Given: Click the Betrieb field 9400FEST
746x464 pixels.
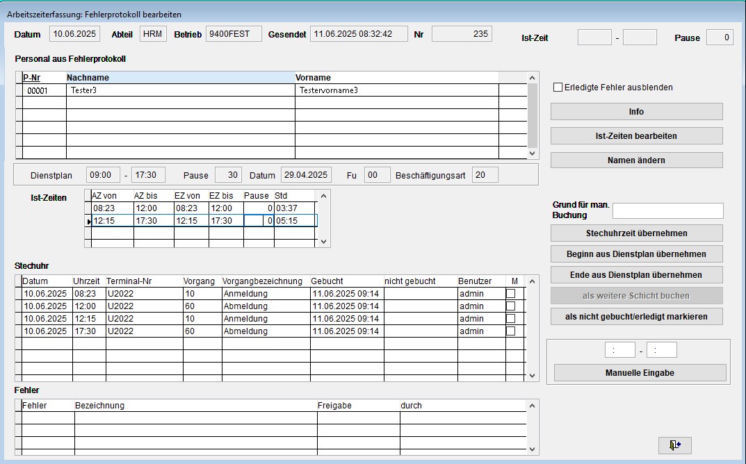Looking at the screenshot, I should tap(234, 34).
